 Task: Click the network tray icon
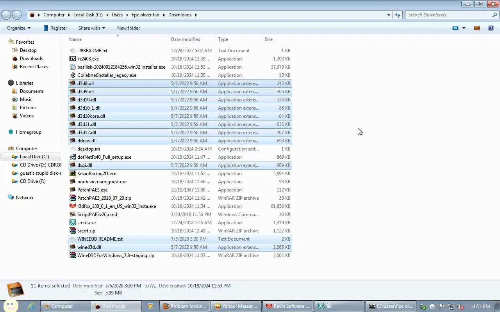tap(451, 307)
